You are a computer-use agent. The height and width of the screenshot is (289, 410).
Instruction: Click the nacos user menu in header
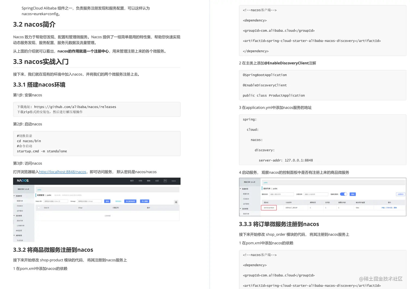[174, 181]
